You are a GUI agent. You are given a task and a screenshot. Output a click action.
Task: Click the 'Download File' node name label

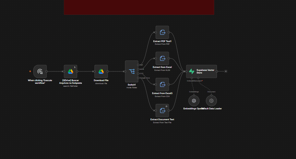coord(101,80)
